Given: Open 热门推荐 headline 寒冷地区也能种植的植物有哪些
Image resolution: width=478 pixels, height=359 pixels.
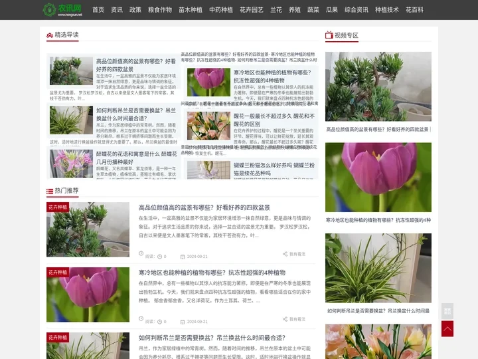Looking at the screenshot, I should pos(212,273).
